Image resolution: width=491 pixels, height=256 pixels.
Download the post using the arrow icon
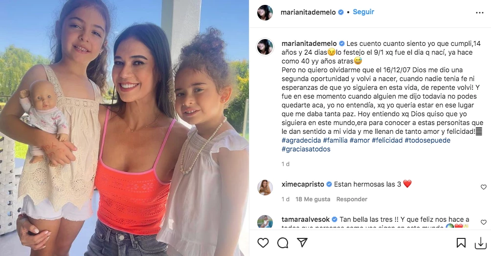pos(480,243)
